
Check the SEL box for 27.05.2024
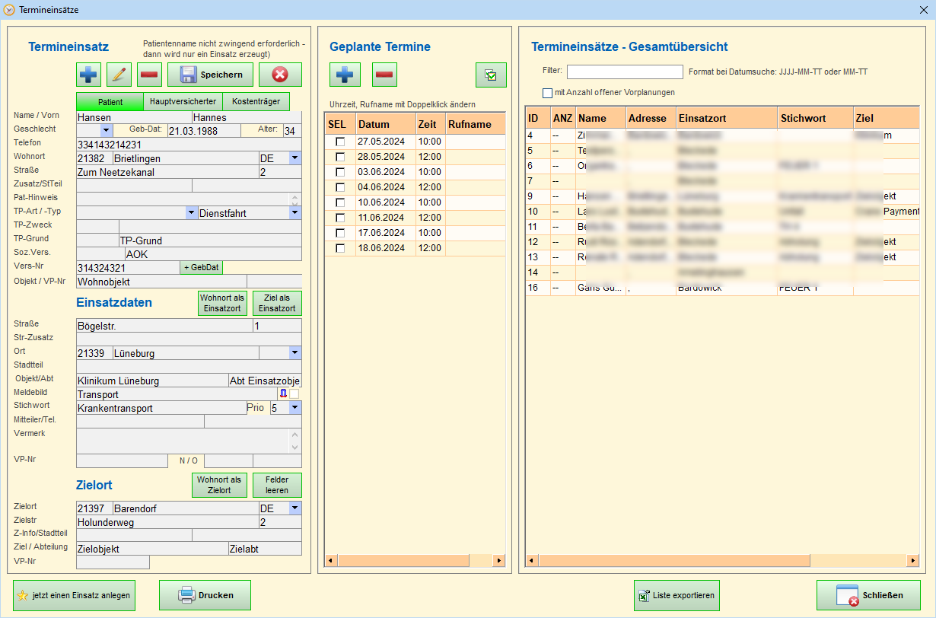click(340, 142)
